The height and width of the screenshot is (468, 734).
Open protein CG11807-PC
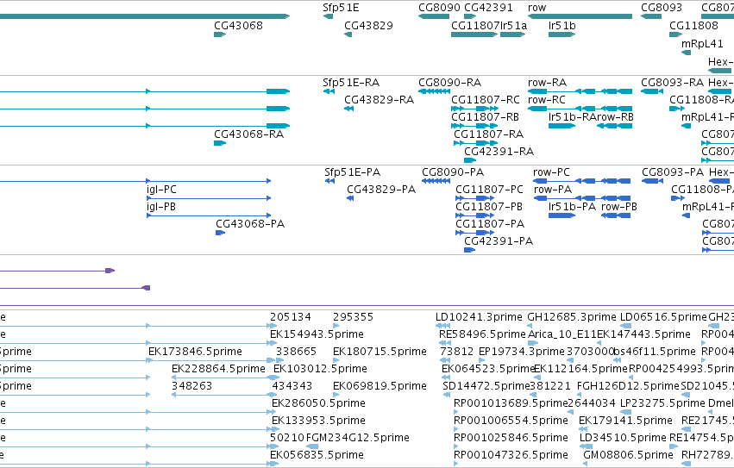490,190
